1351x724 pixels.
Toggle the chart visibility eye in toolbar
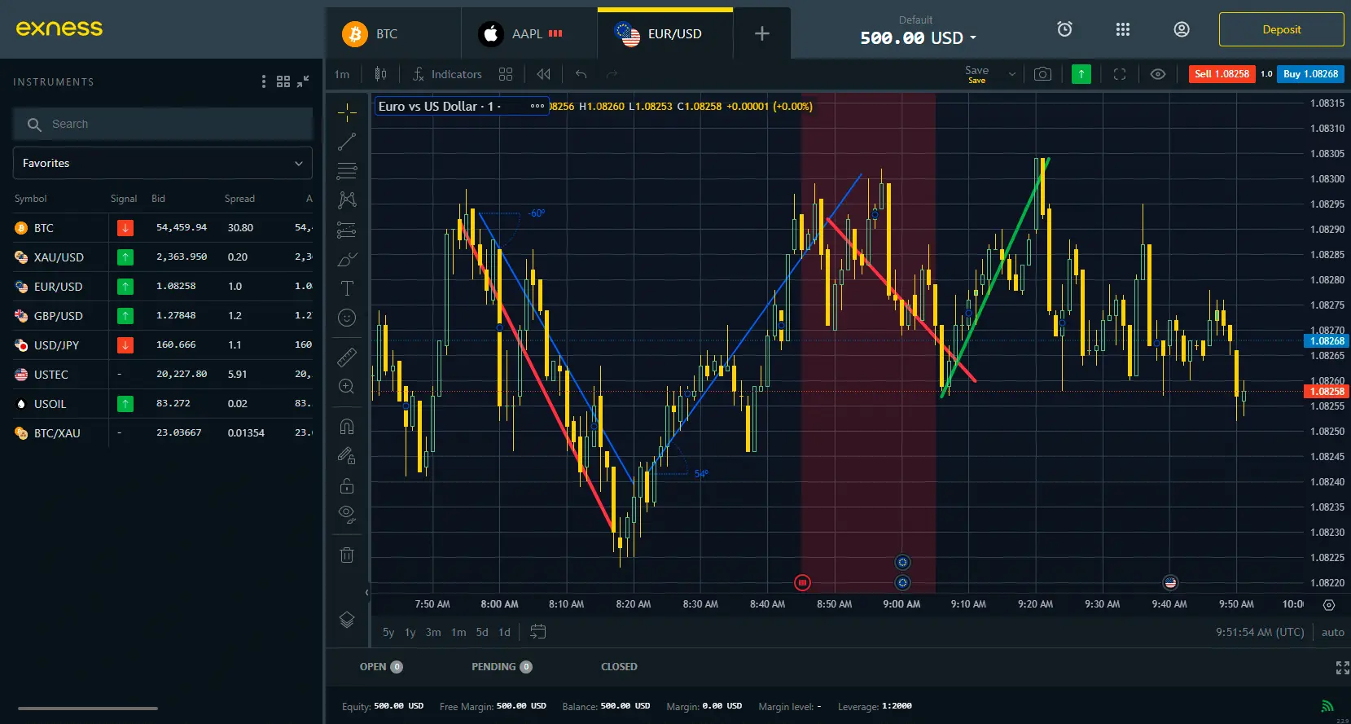(1157, 74)
